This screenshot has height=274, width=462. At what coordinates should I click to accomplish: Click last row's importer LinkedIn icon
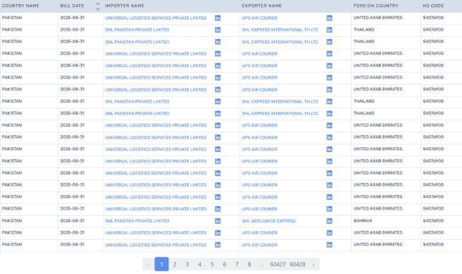pyautogui.click(x=217, y=245)
